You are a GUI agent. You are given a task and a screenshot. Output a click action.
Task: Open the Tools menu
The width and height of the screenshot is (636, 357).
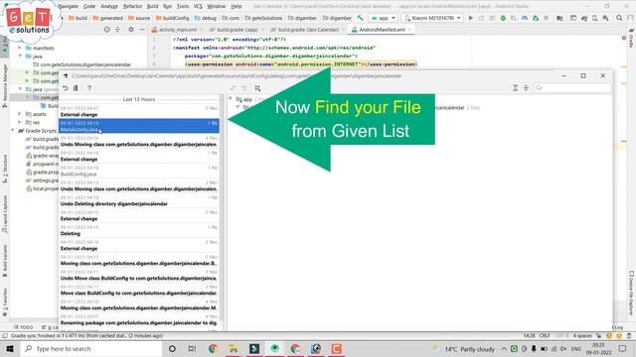pos(183,6)
